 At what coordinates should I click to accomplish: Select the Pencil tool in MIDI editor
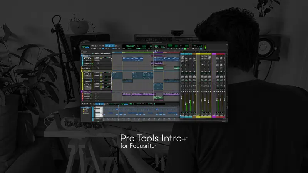(x=107, y=104)
